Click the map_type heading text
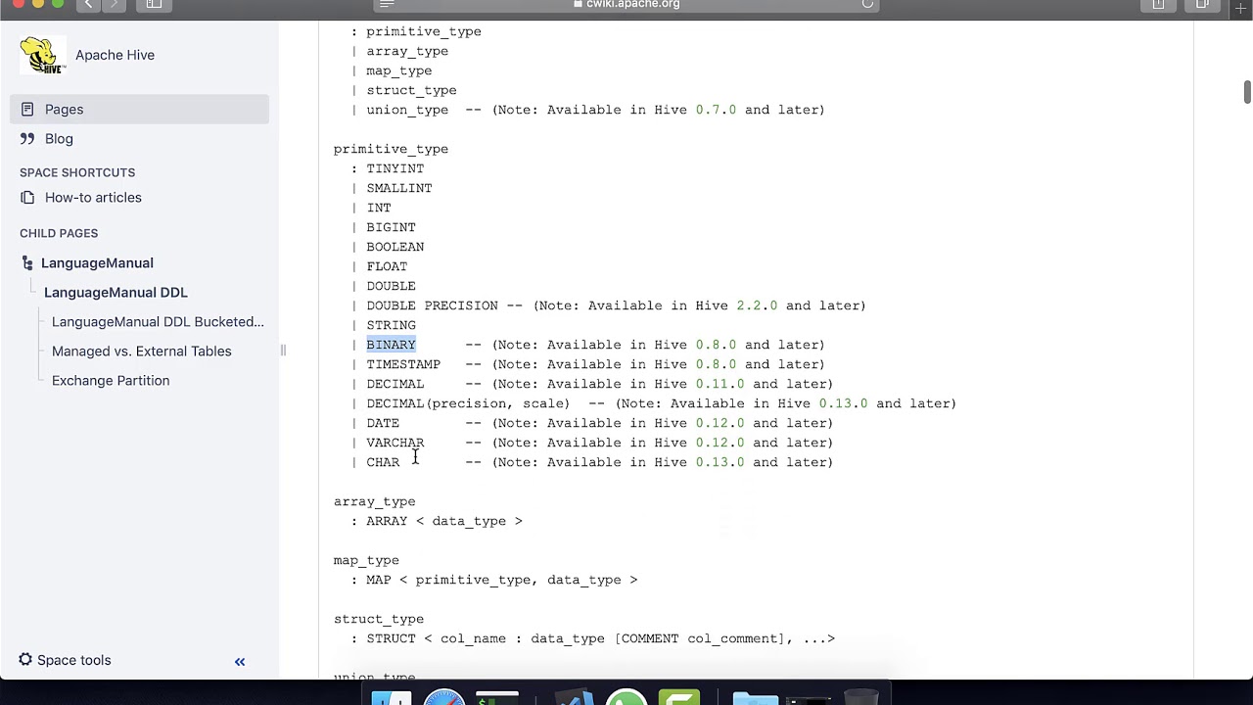 [x=366, y=560]
